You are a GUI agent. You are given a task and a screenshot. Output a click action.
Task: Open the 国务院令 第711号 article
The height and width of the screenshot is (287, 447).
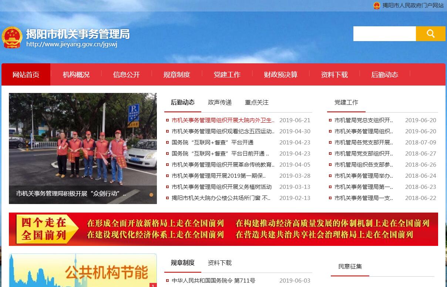tap(213, 281)
